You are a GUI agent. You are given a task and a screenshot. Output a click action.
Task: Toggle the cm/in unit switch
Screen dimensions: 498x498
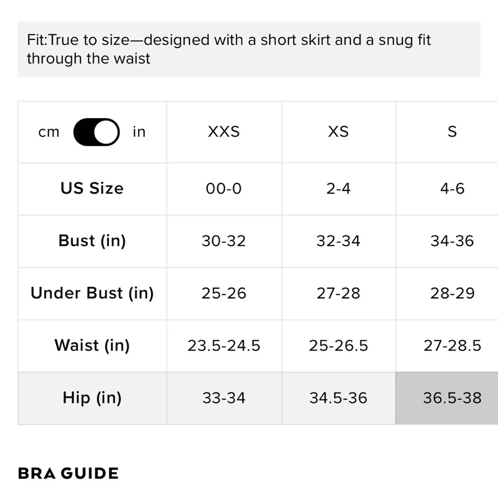click(96, 132)
